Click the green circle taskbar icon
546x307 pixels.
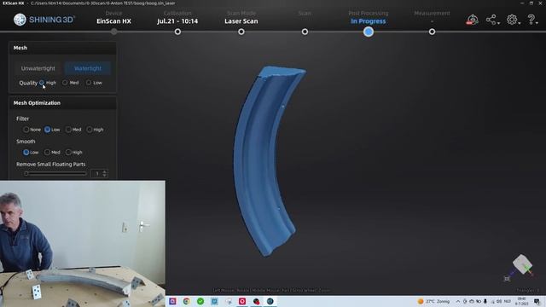coord(200,301)
